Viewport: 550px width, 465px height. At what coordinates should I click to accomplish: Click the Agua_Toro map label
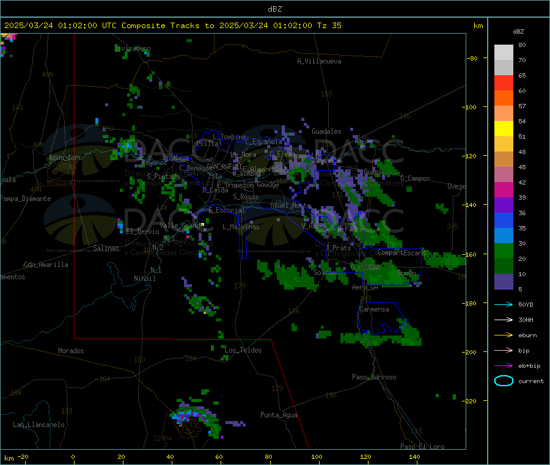click(x=65, y=158)
